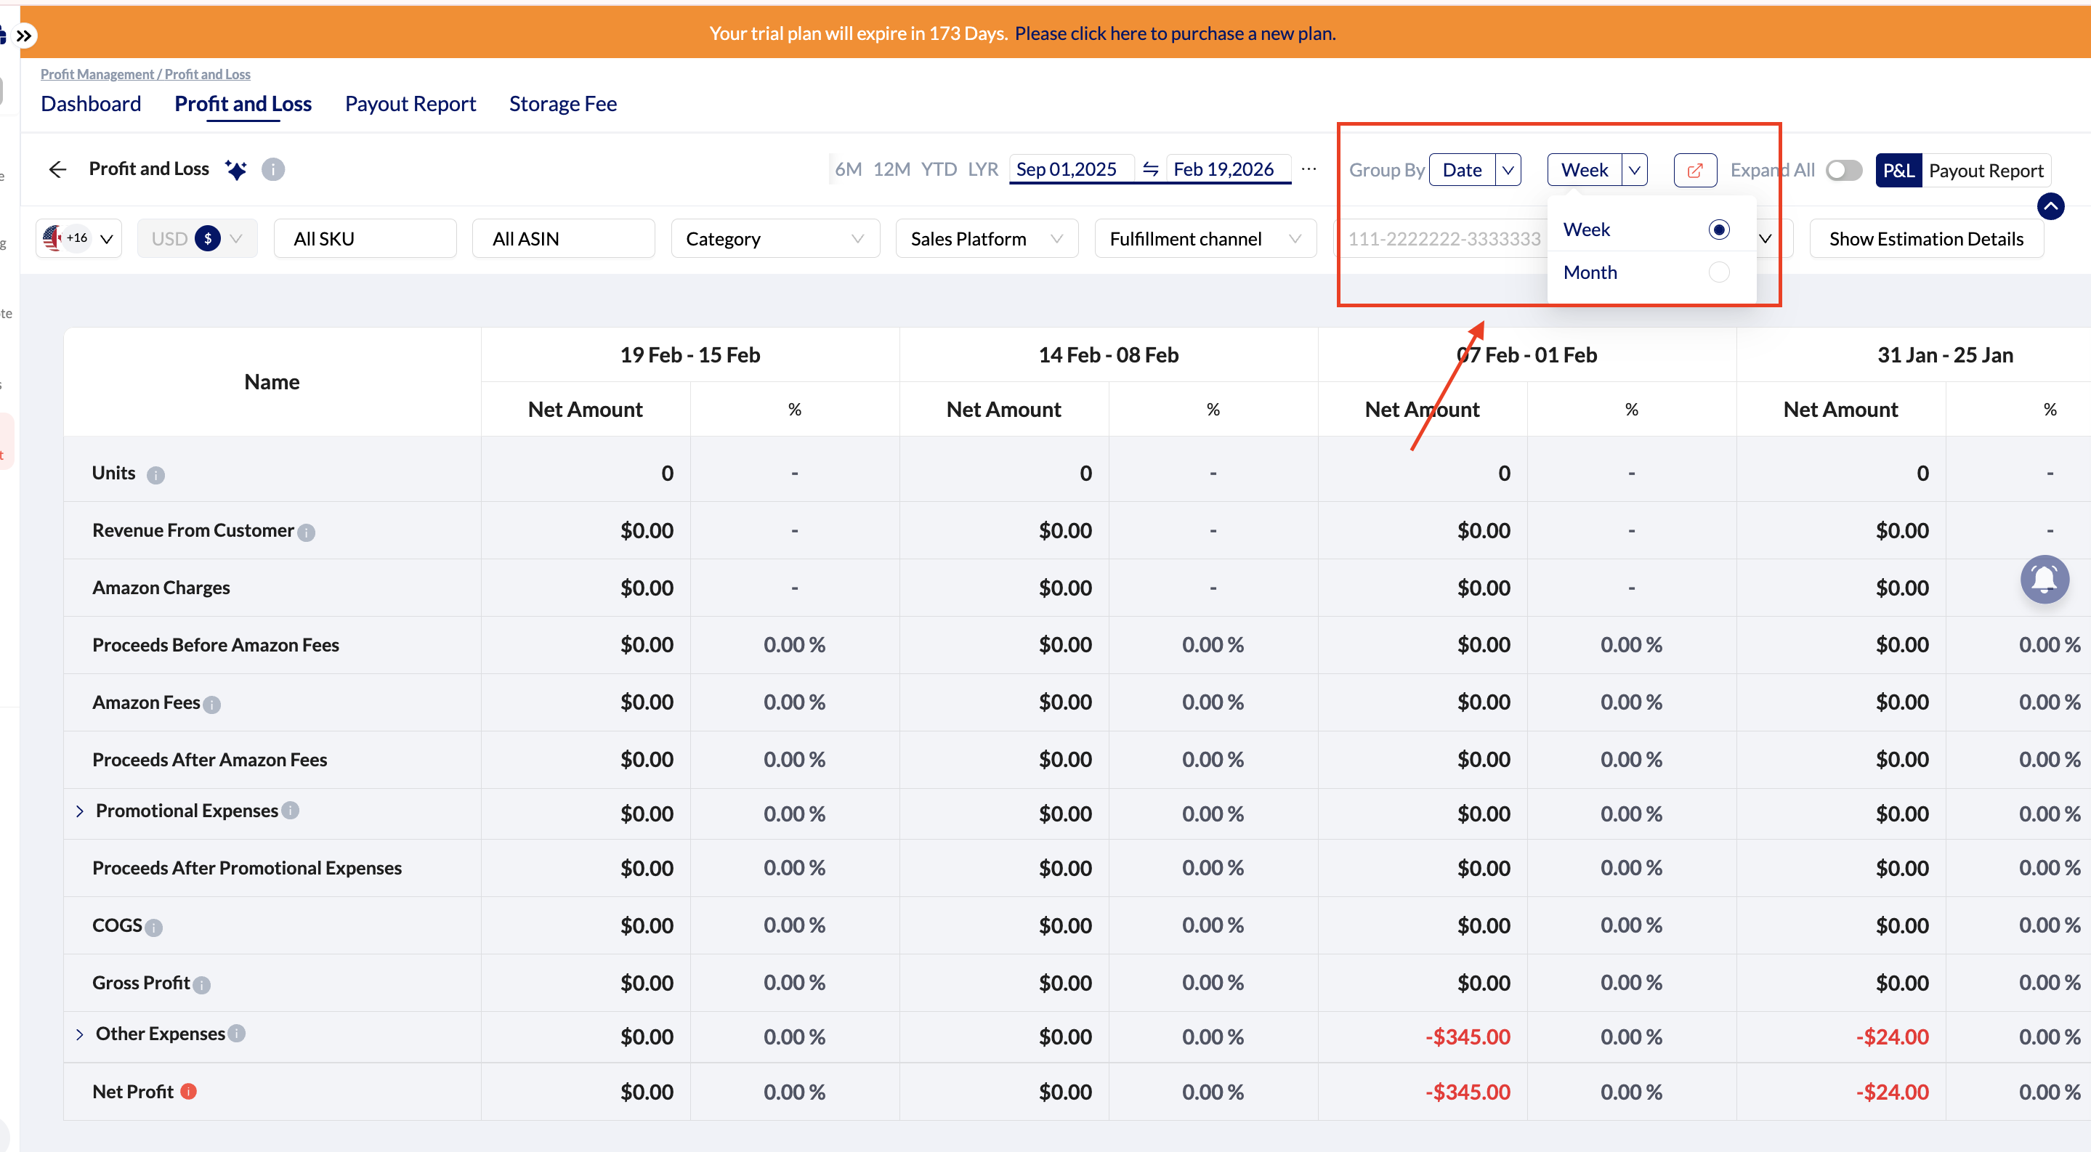Open the three-dots date range menu

[1309, 169]
